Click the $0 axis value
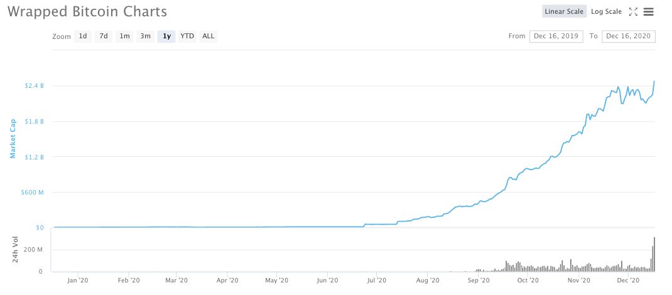Image resolution: width=672 pixels, height=295 pixels. [40, 228]
